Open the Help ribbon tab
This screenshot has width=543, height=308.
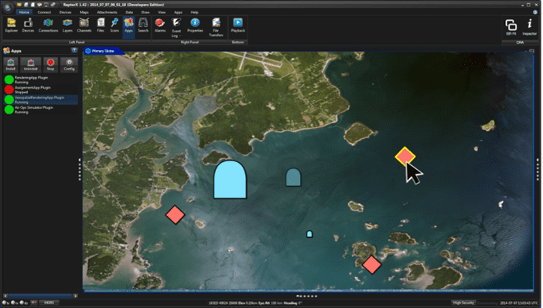[x=194, y=12]
